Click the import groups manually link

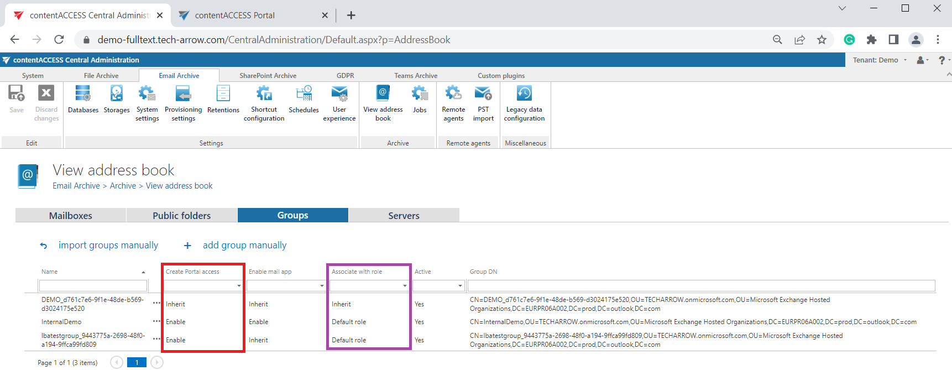(108, 245)
